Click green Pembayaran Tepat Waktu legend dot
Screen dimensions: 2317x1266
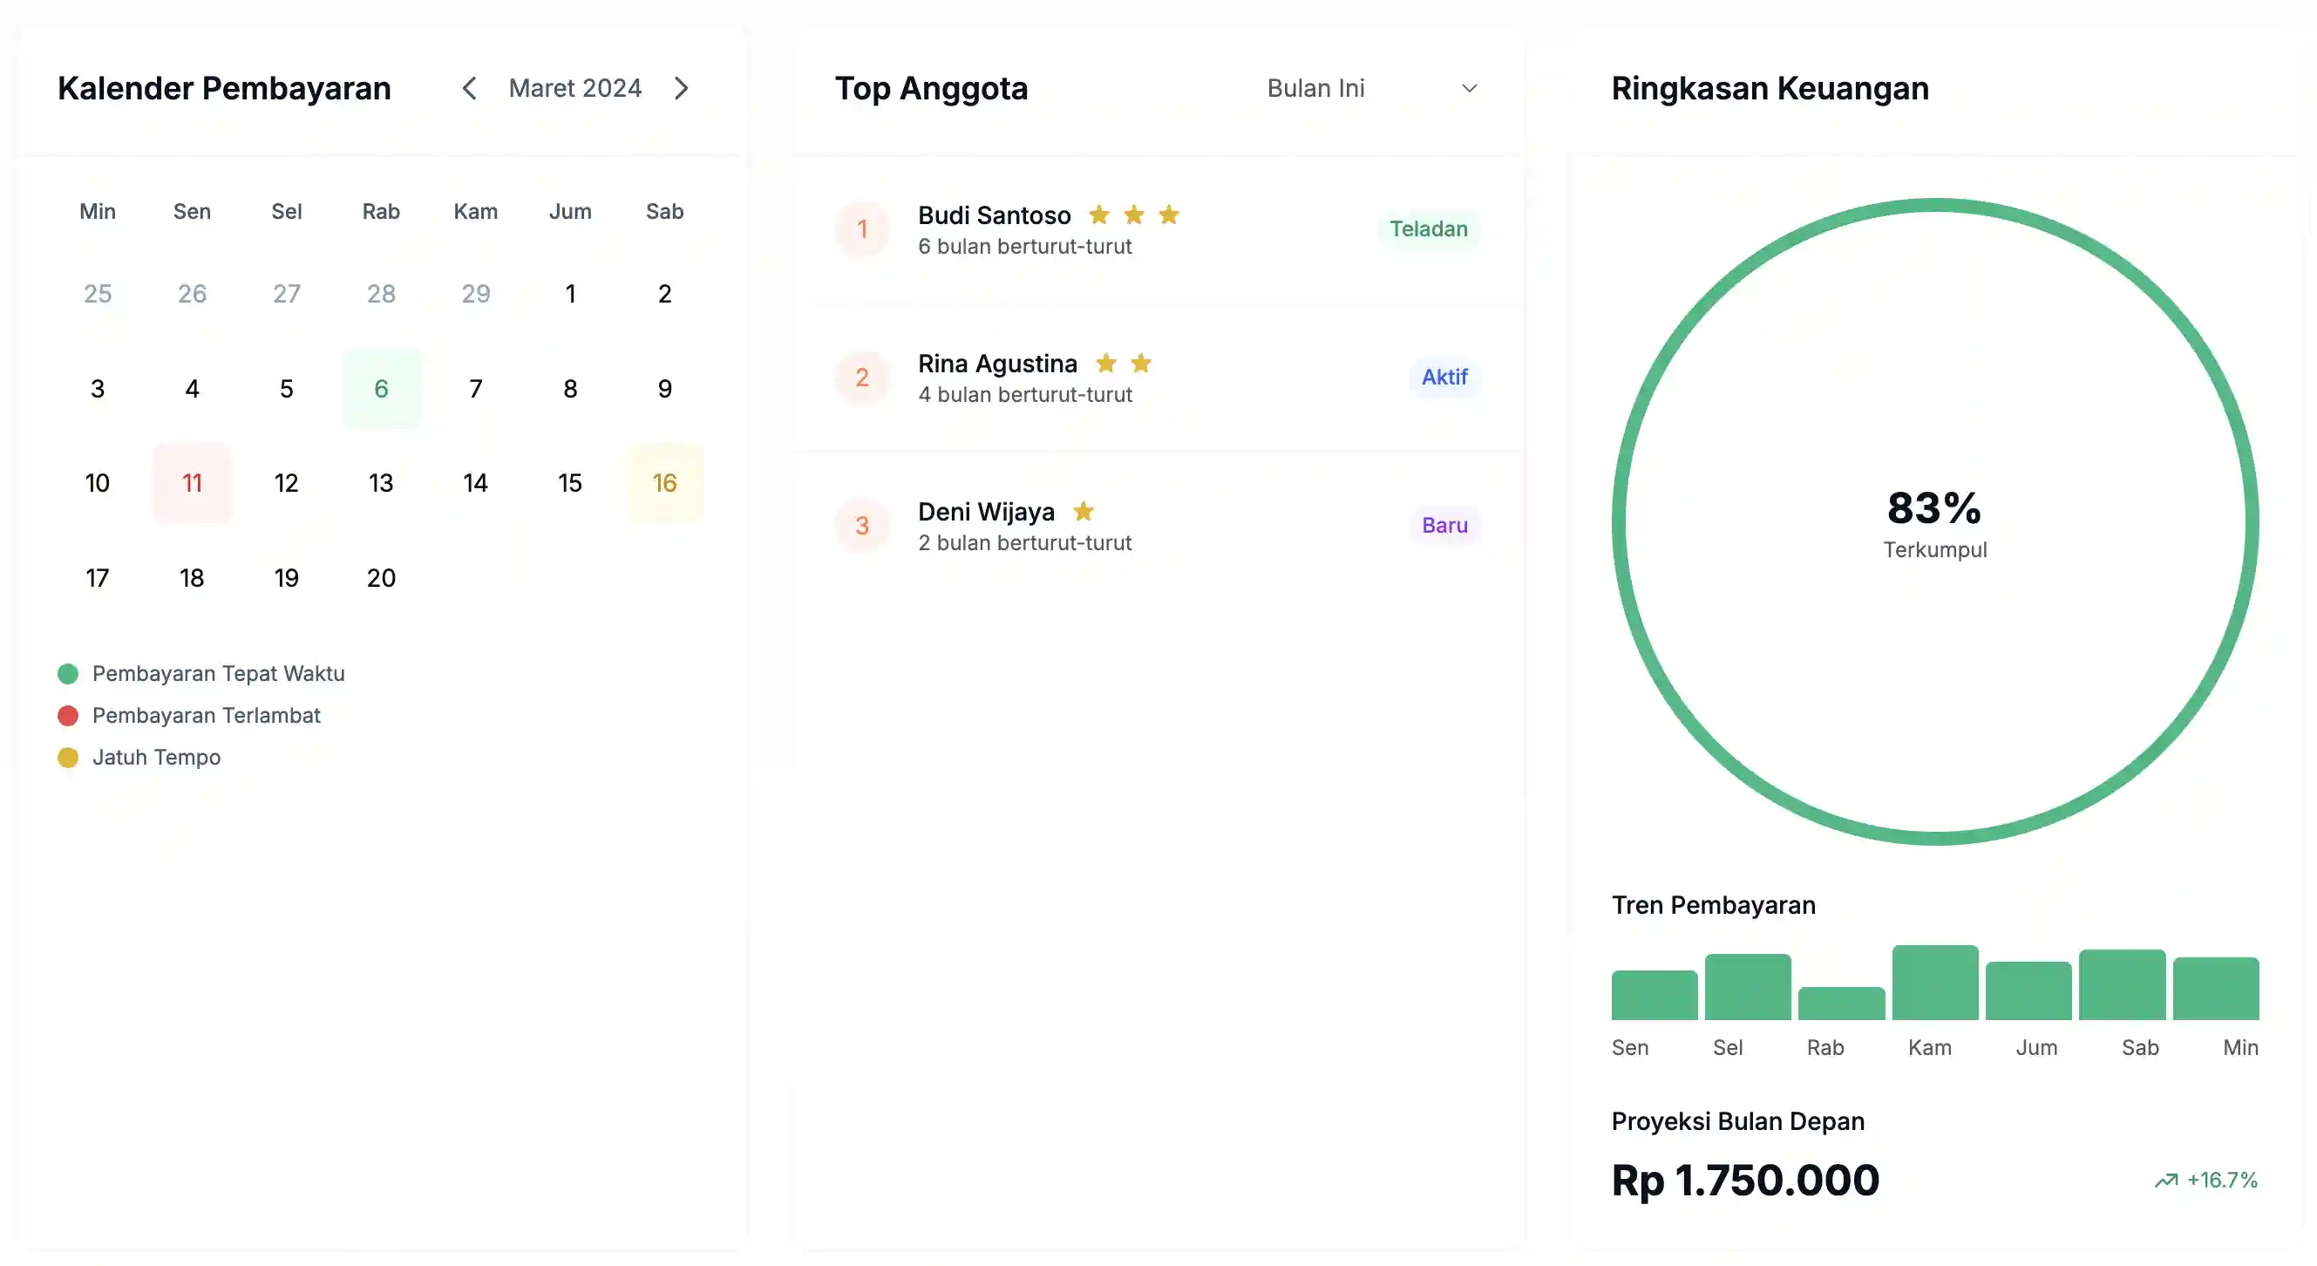click(67, 674)
